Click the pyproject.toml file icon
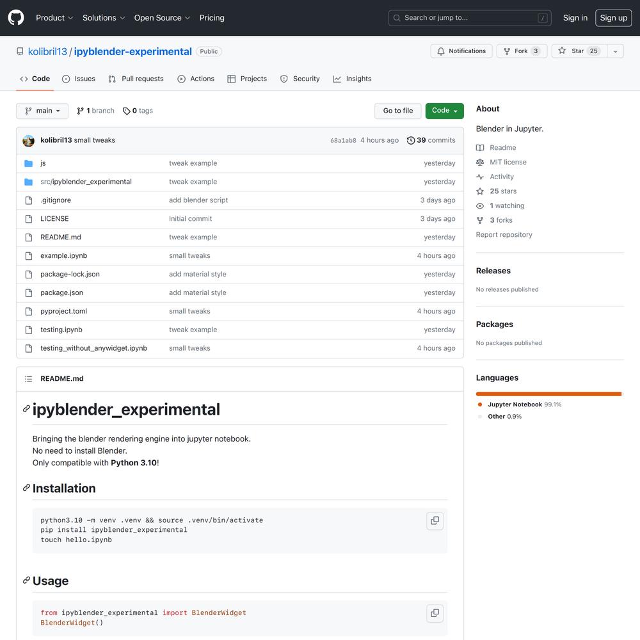 click(29, 312)
